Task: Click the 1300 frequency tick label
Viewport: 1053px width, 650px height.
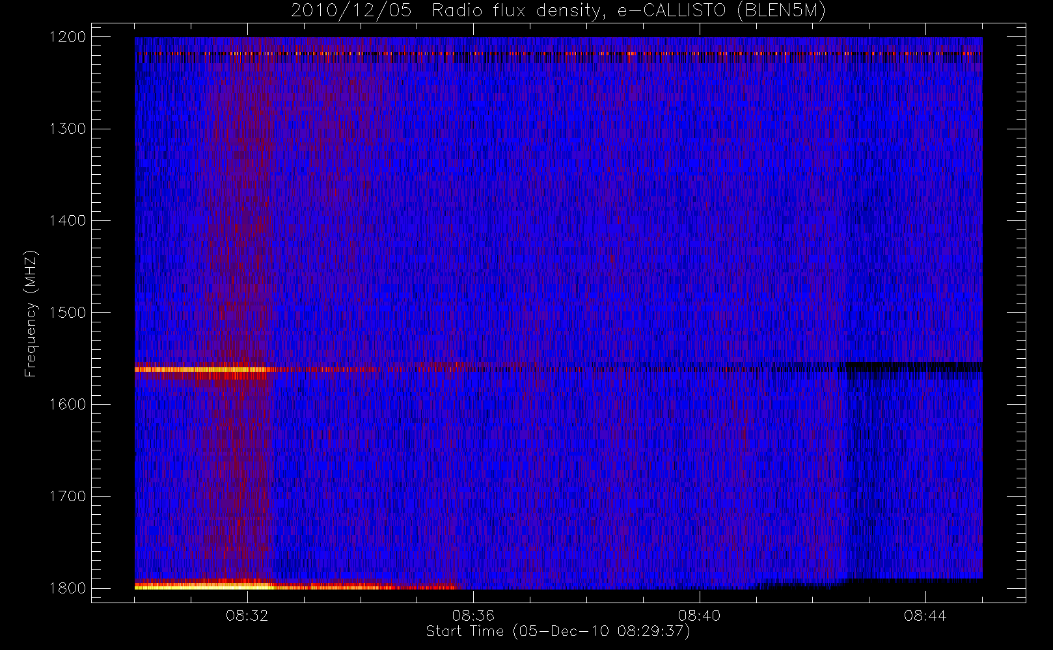Action: (68, 129)
